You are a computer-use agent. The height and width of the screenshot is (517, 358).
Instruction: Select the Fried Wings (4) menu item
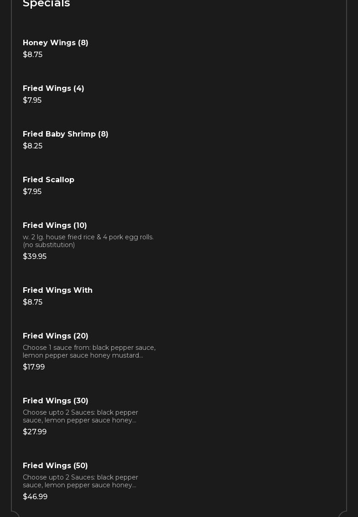tap(53, 89)
